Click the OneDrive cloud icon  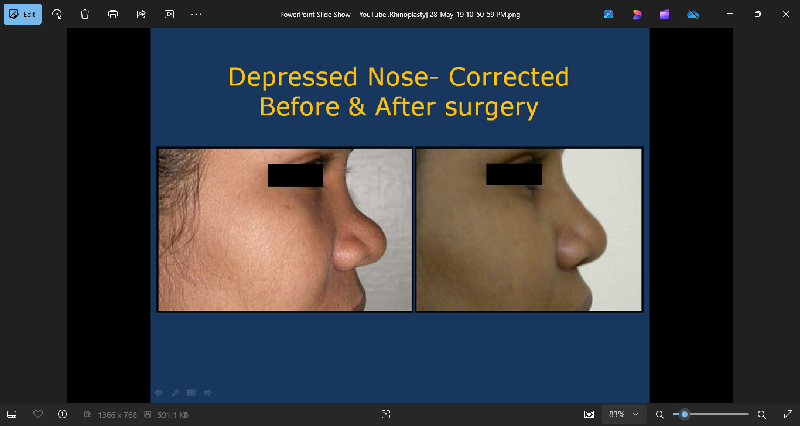pos(693,14)
